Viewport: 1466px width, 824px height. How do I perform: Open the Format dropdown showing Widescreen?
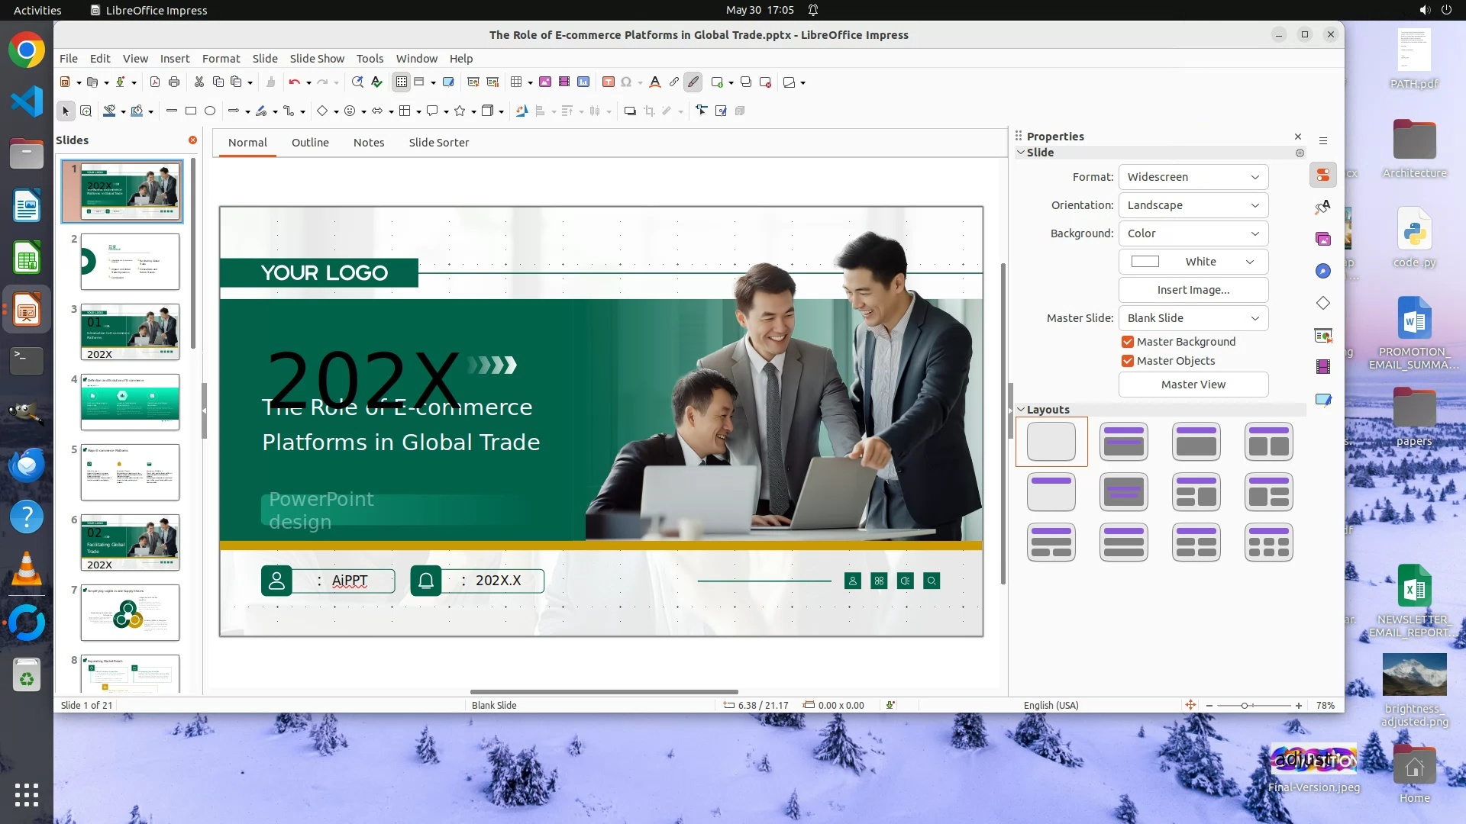pos(1193,177)
